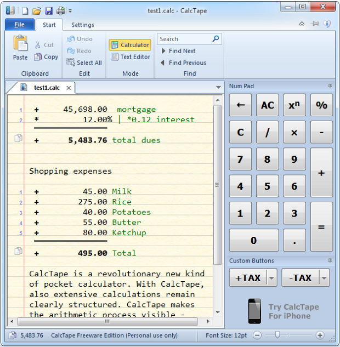Click the status bar copy result icon
Viewport: 340px width, 347px height.
(x=13, y=335)
